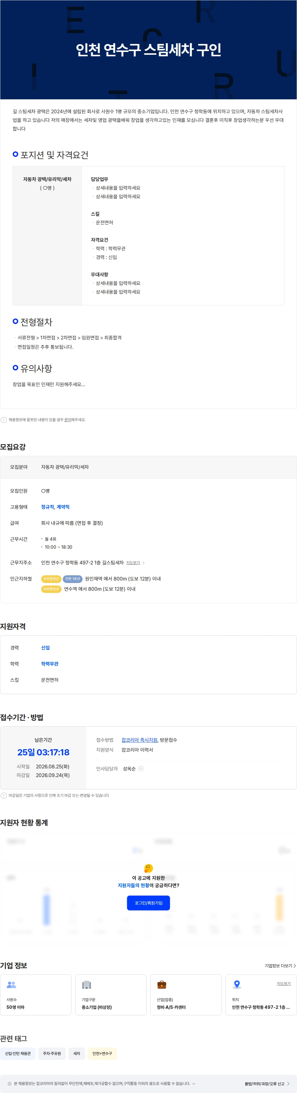Open 지도보기 in the location card
Screen dimensions: 297x1093
(x=283, y=983)
